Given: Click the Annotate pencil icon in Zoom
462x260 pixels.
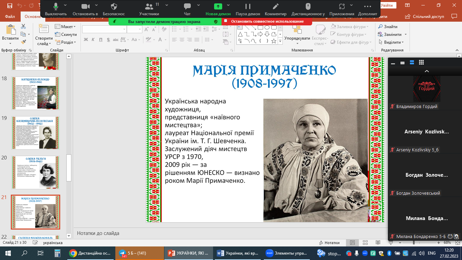Looking at the screenshot, I should click(x=276, y=7).
